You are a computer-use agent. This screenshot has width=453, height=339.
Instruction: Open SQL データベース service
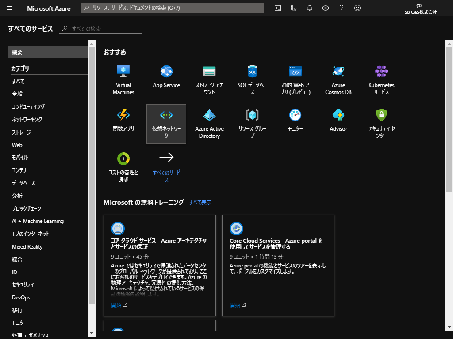[x=252, y=80]
